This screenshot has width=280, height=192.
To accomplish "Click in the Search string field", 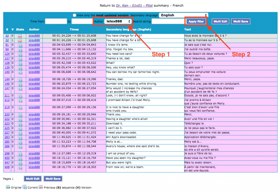I will [168, 21].
